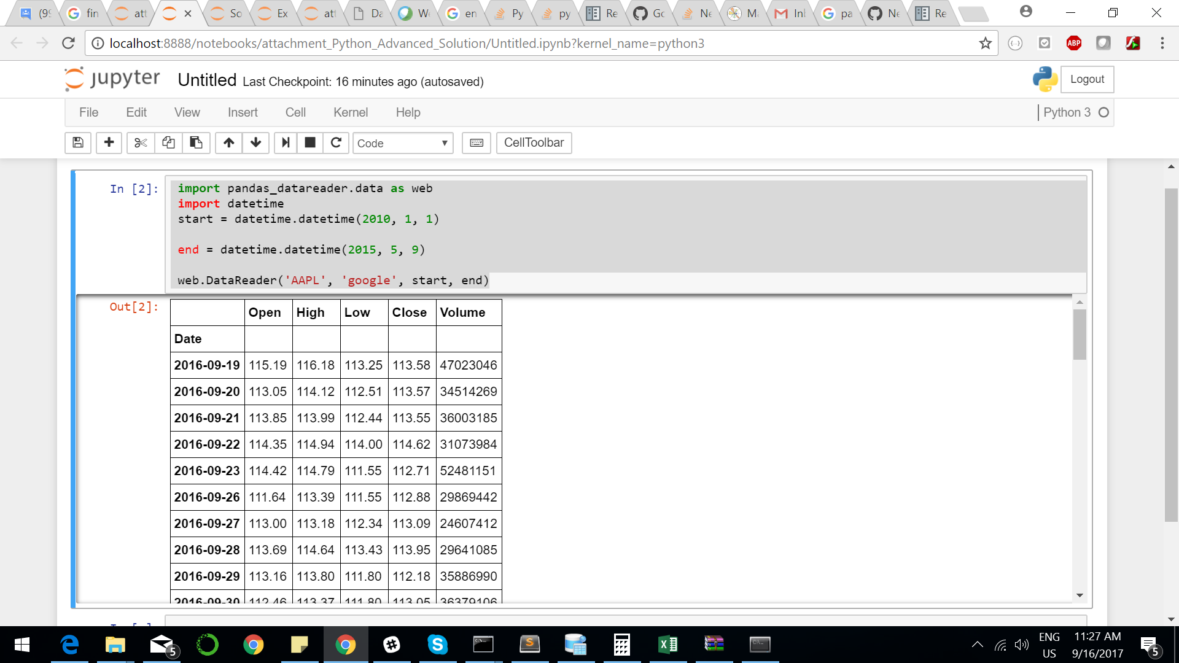Viewport: 1179px width, 663px height.
Task: Open the Chrome profile account menu
Action: 1024,11
